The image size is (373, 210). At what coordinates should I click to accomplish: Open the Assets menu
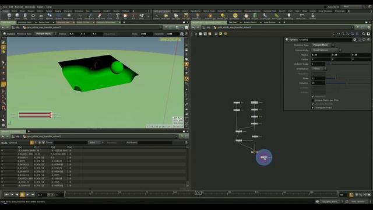(41, 7)
